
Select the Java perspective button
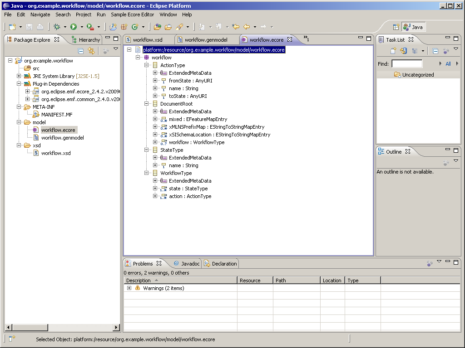pyautogui.click(x=413, y=27)
